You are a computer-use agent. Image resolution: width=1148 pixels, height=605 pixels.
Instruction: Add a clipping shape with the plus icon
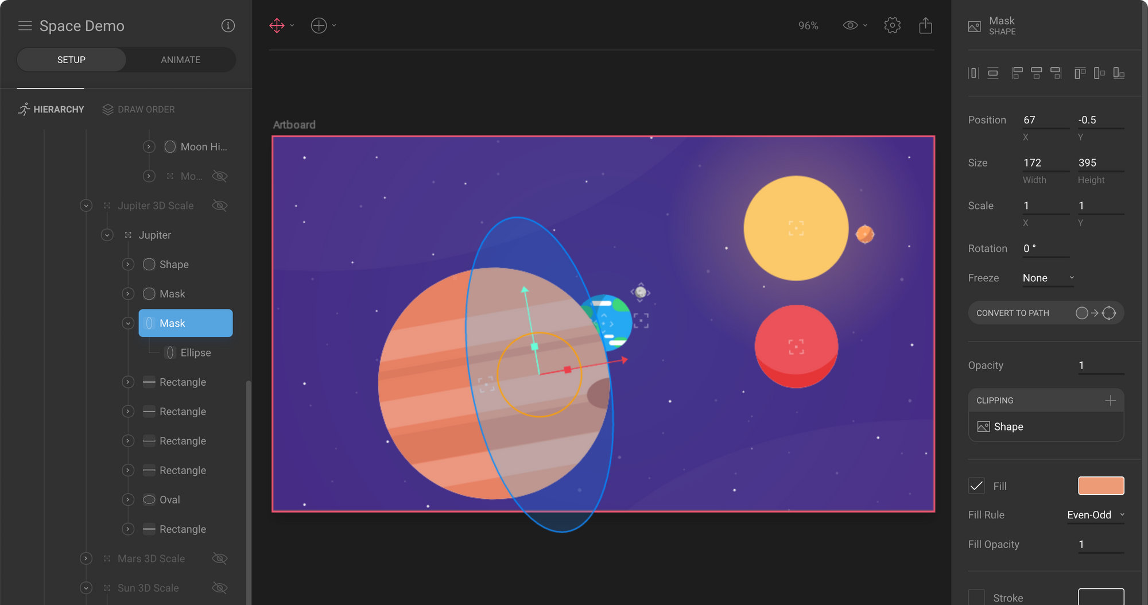(1111, 401)
